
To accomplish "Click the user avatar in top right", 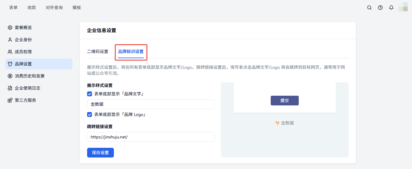I will coord(403,7).
